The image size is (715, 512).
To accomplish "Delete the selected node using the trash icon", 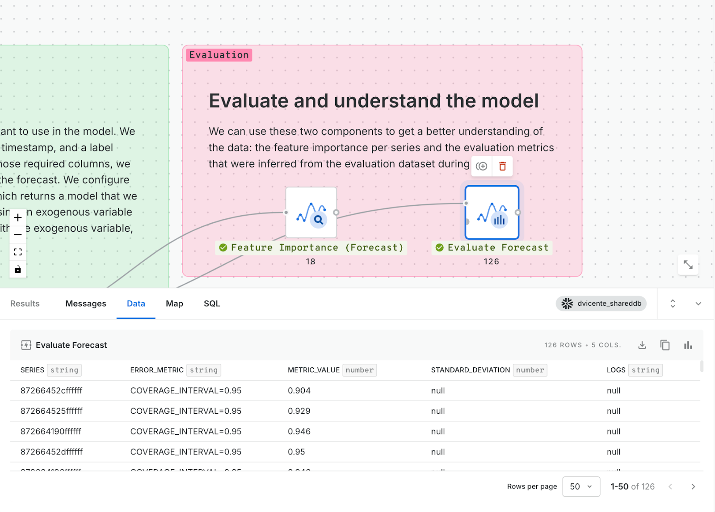I will pyautogui.click(x=502, y=166).
